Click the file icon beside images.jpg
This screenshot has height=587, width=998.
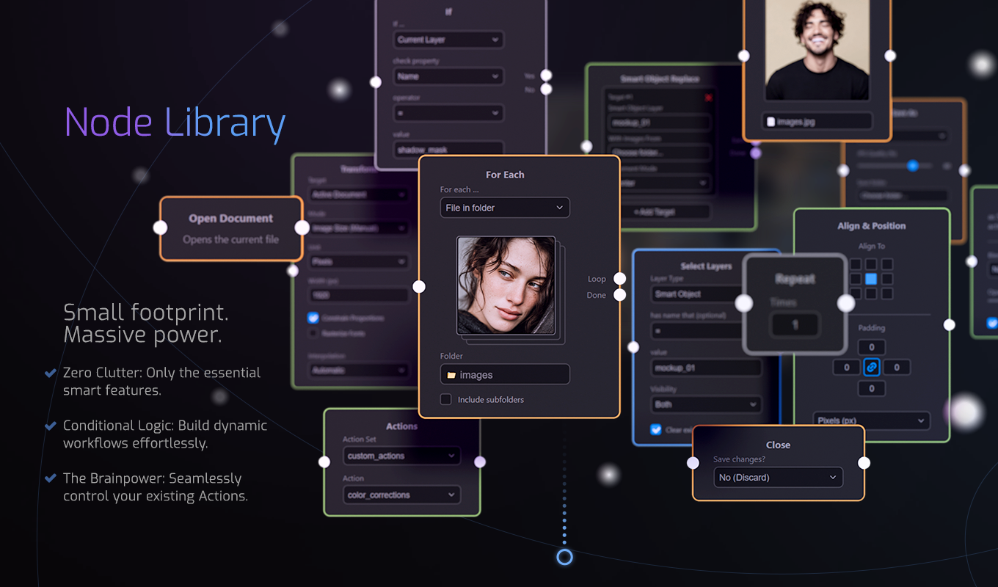pyautogui.click(x=771, y=122)
